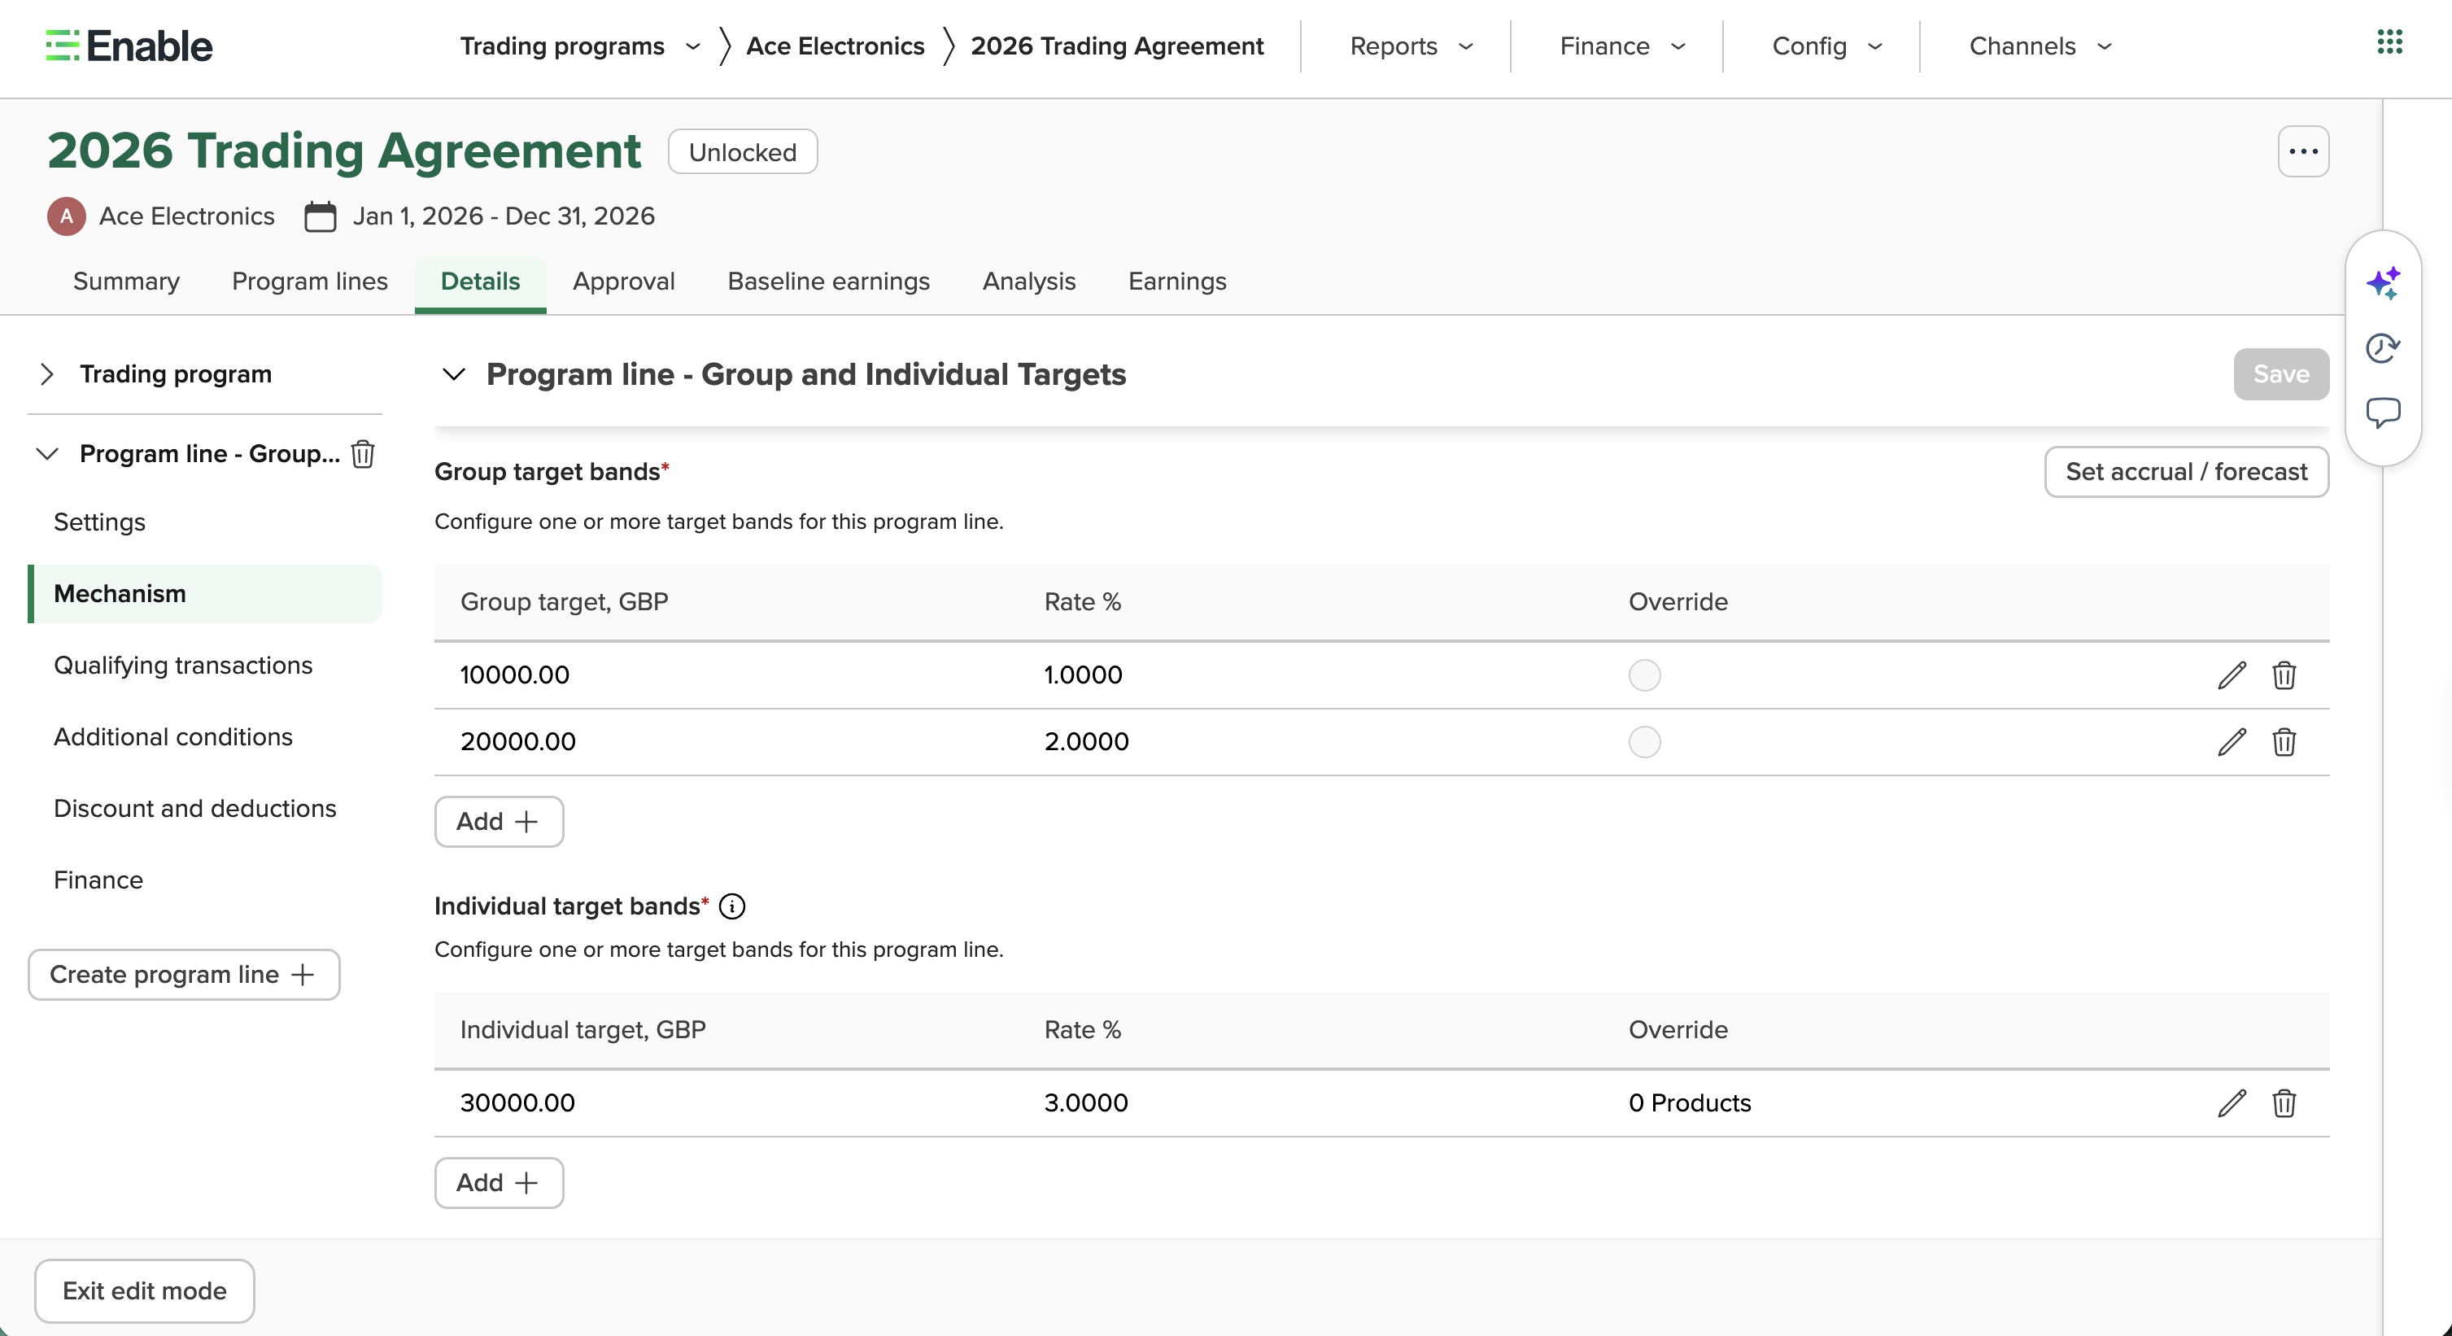Click Exit edit mode button
The width and height of the screenshot is (2452, 1336).
pos(145,1290)
